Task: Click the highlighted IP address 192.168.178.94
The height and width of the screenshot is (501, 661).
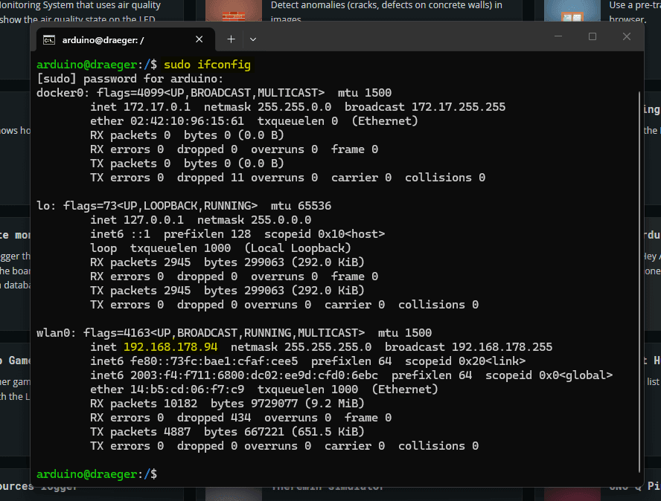Action: (170, 347)
